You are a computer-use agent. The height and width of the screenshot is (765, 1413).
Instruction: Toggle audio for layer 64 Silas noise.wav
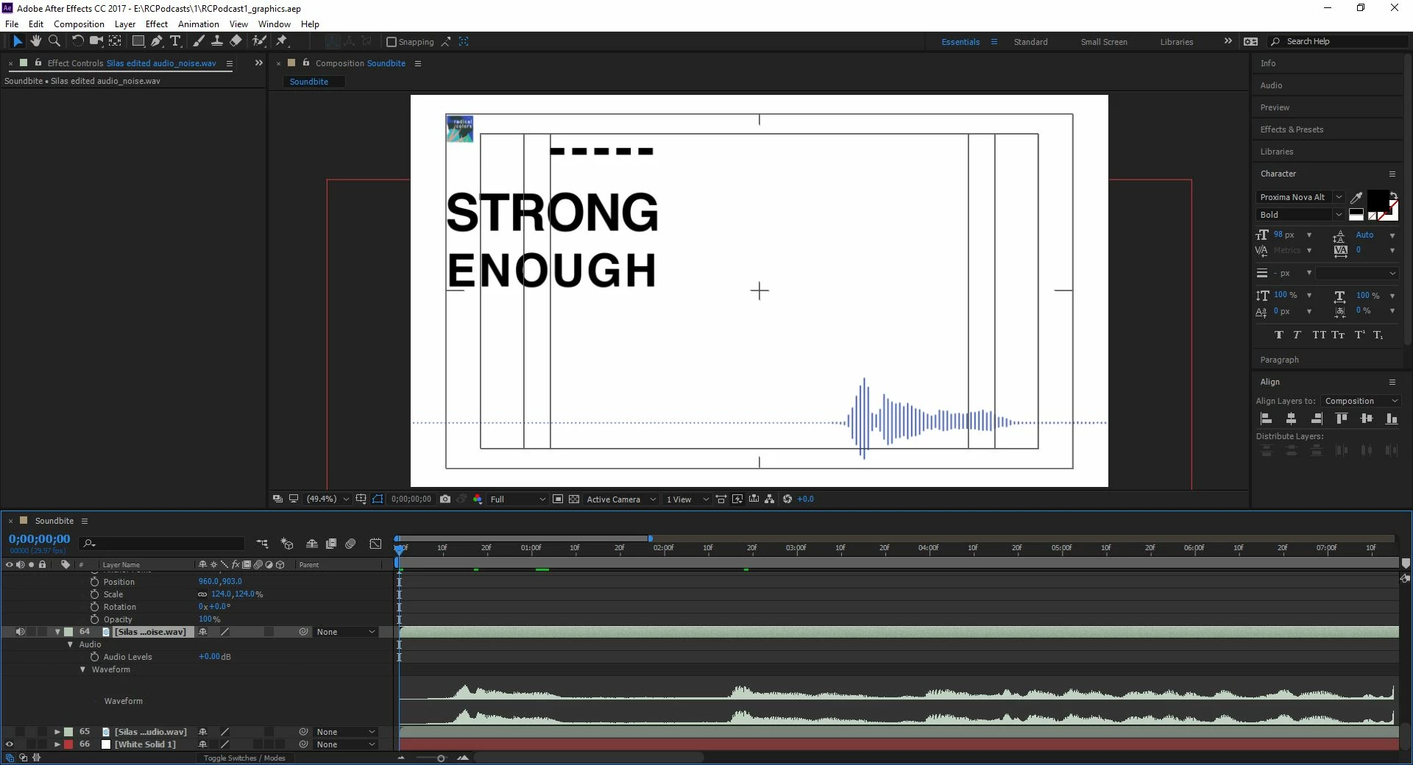coord(20,632)
